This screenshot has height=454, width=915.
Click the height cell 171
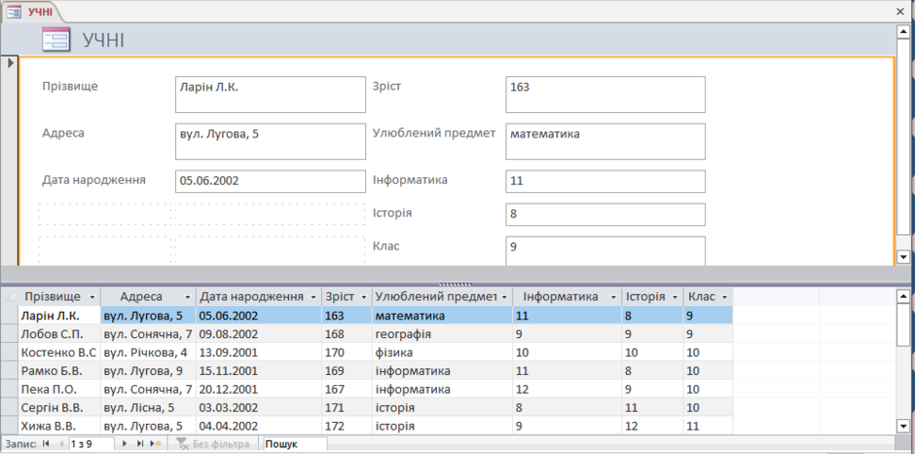[347, 407]
